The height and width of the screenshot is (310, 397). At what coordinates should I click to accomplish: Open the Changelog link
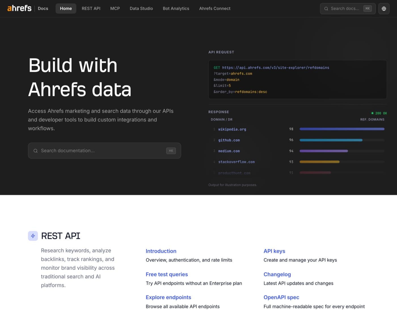277,274
